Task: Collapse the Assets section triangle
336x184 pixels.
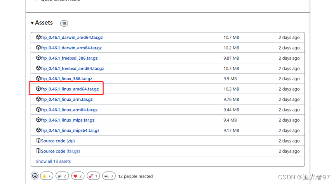Action: click(x=32, y=23)
